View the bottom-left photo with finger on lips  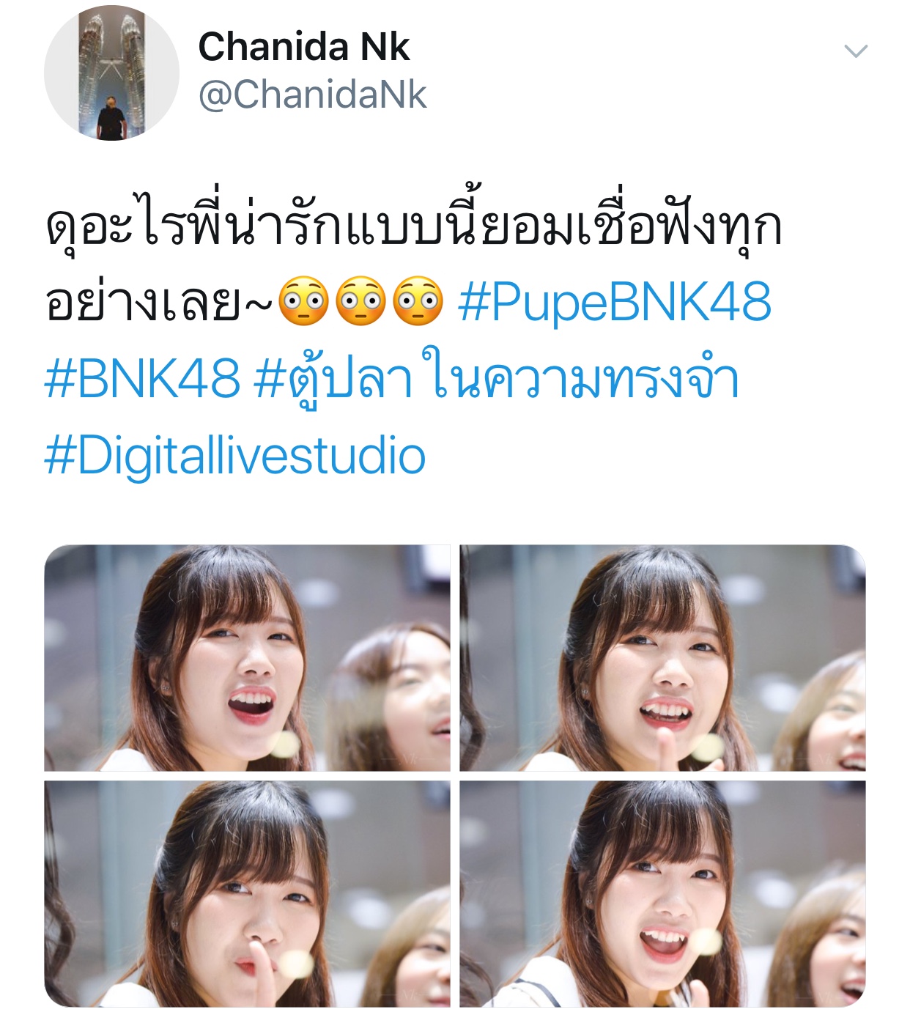[247, 894]
